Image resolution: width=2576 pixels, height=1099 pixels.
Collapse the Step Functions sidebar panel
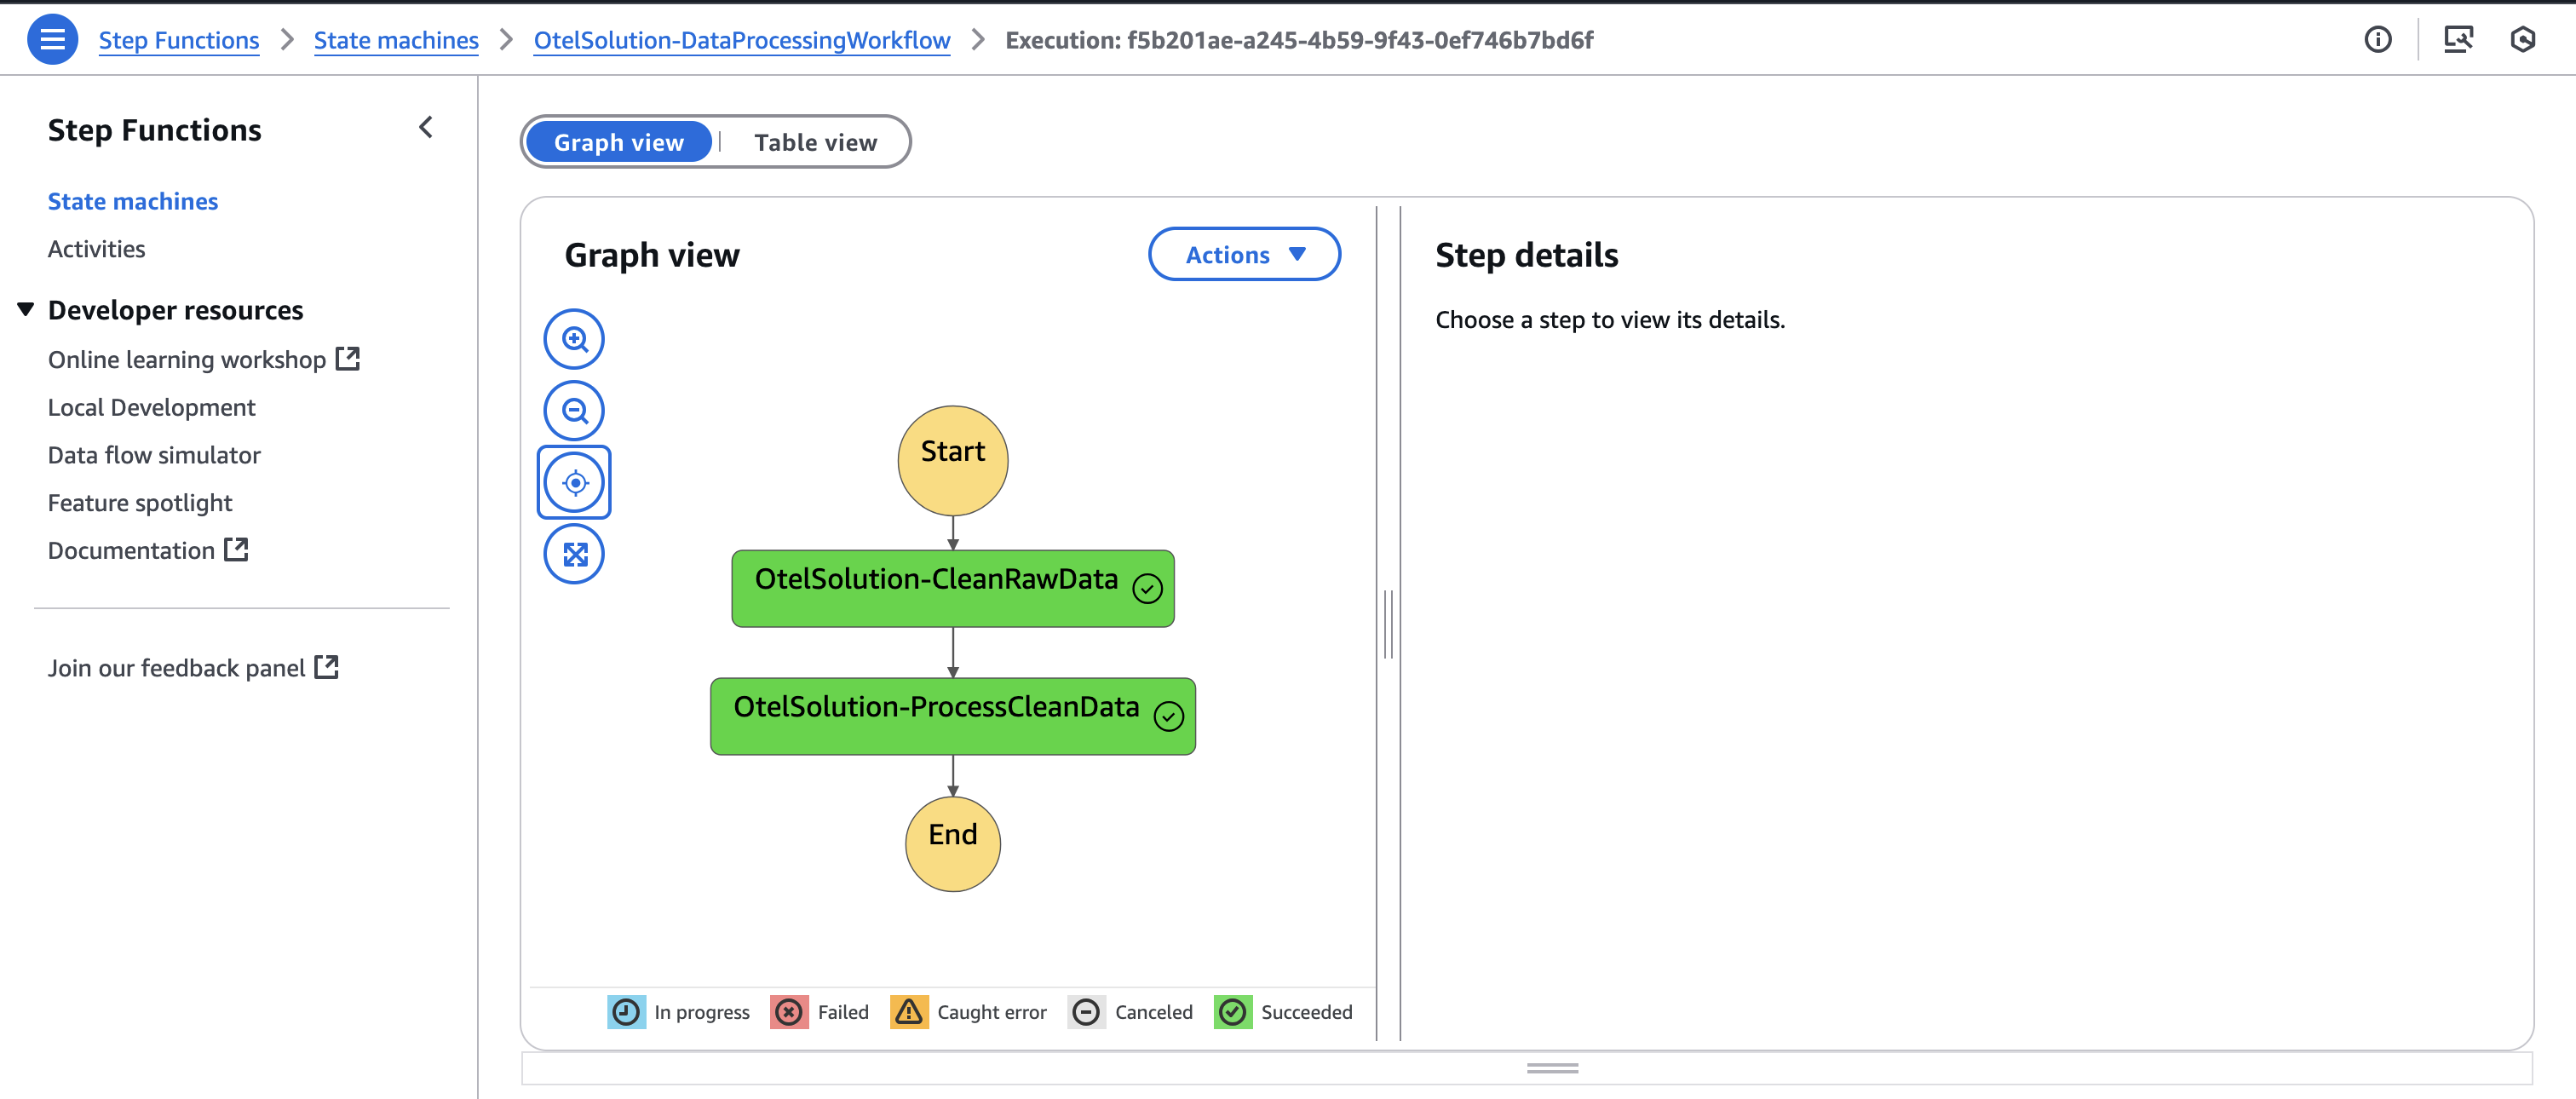click(426, 127)
